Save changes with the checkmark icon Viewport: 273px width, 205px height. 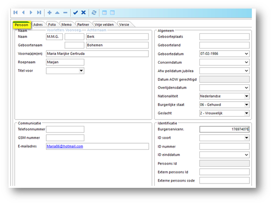click(x=75, y=13)
